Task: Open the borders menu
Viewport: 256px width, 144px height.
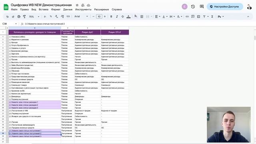Action: click(142, 16)
